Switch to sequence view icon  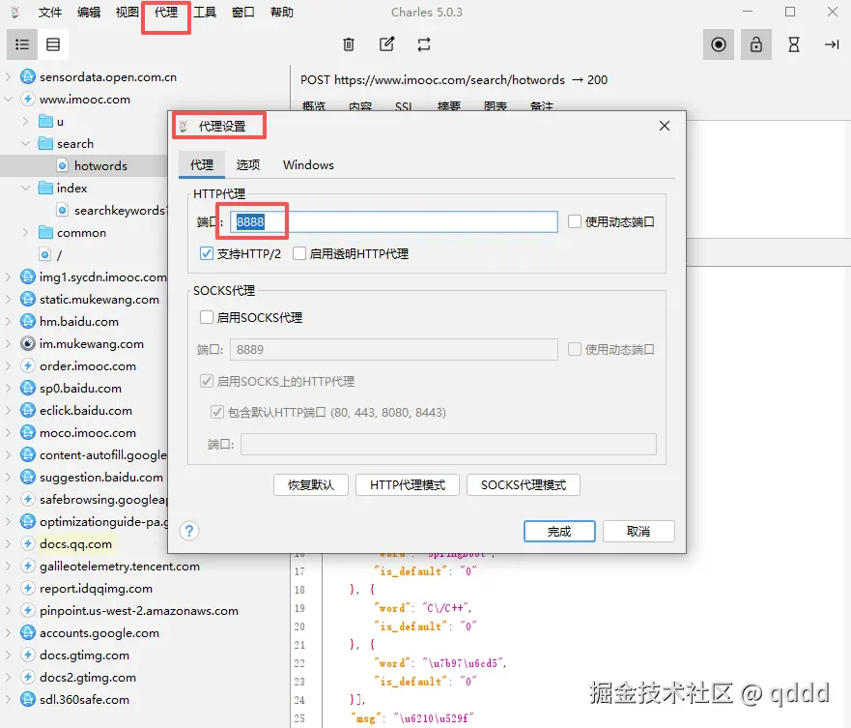(53, 44)
